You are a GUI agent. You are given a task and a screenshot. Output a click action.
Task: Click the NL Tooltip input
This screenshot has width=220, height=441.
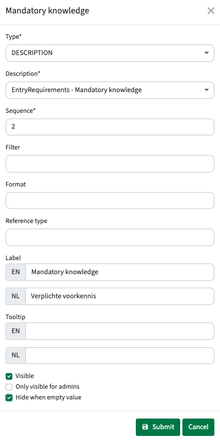tap(120, 356)
